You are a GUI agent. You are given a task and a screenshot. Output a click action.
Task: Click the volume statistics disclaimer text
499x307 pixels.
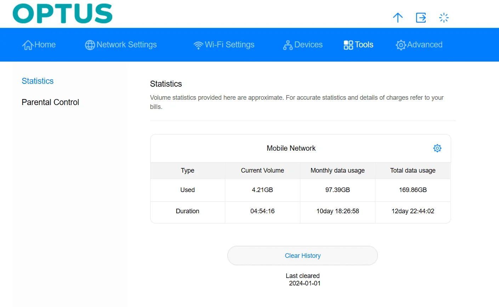(x=297, y=102)
